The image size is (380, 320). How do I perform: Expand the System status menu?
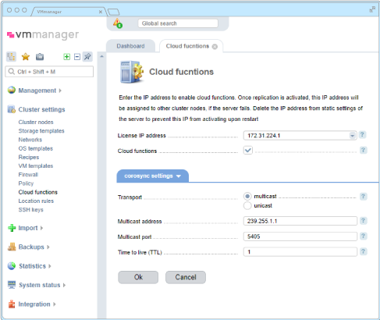click(x=64, y=285)
